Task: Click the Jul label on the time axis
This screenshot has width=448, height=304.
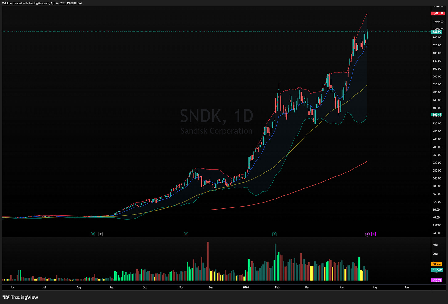Action: pyautogui.click(x=44, y=288)
